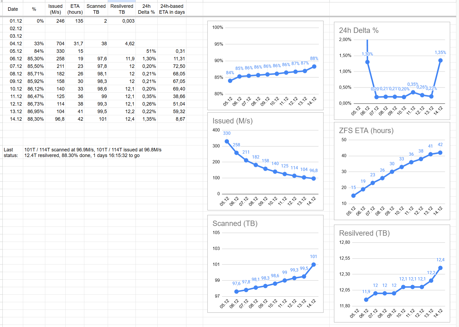Viewport: 459px width, 327px height.
Task: Select the Date header cell
Action: pyautogui.click(x=13, y=9)
